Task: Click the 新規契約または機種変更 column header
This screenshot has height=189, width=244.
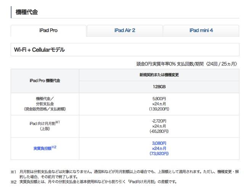Action: click(x=159, y=75)
